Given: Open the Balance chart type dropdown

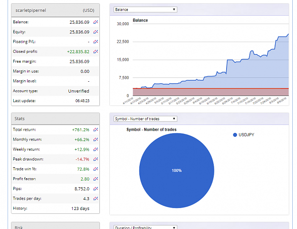Looking at the screenshot, I should coord(145,10).
